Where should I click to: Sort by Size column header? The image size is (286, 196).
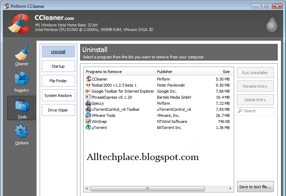pos(213,72)
